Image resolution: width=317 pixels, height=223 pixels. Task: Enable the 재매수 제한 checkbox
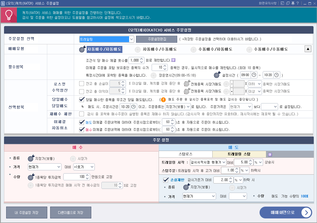tap(82, 114)
